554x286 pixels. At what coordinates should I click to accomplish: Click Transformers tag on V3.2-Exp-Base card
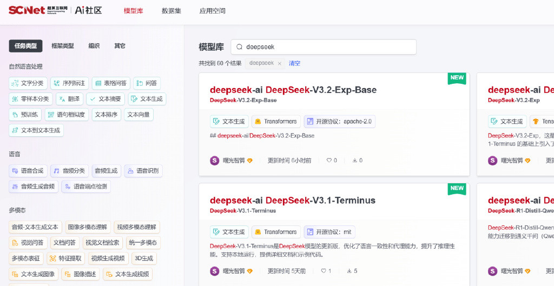[276, 122]
